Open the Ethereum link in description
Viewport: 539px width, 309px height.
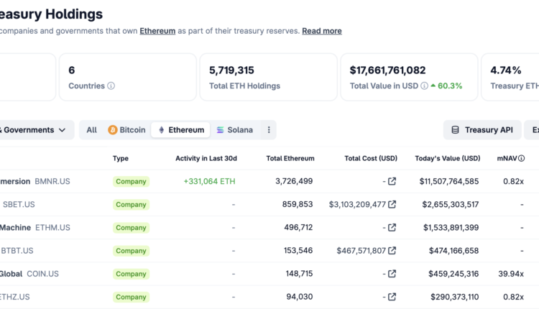157,31
